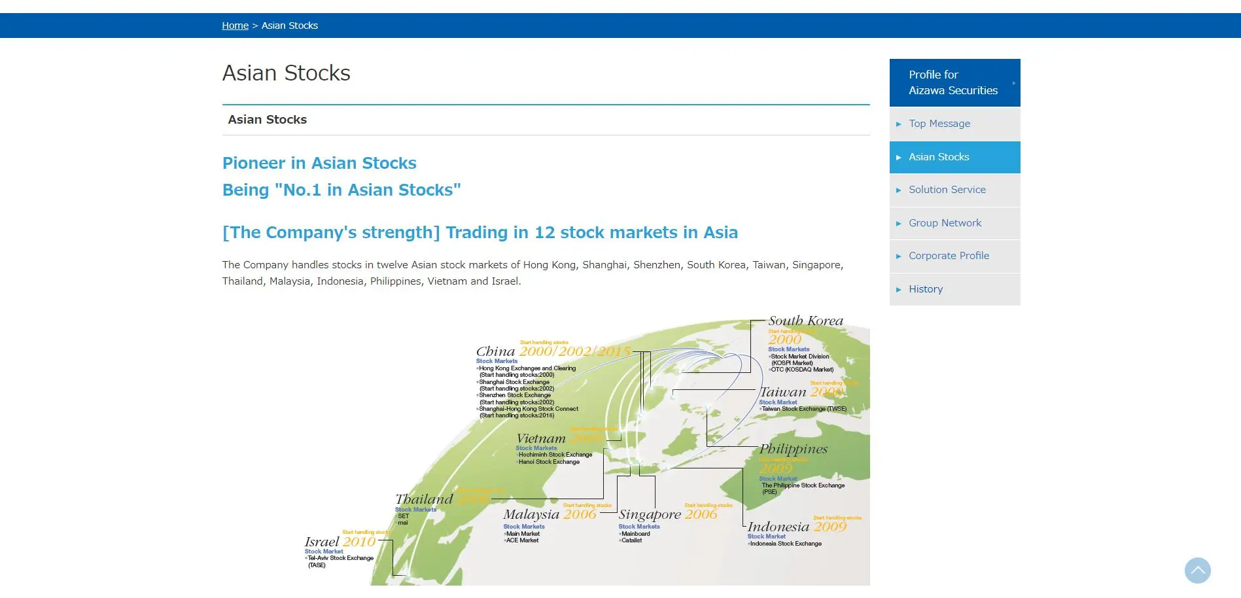Click the arrow beside Group Network

click(899, 224)
